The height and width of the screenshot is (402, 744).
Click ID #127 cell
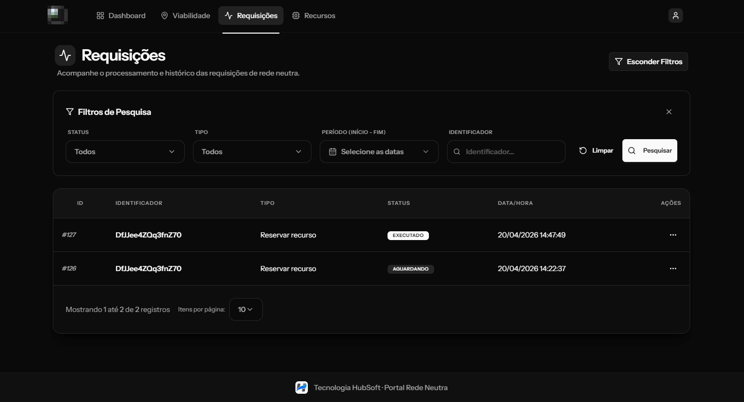(69, 235)
